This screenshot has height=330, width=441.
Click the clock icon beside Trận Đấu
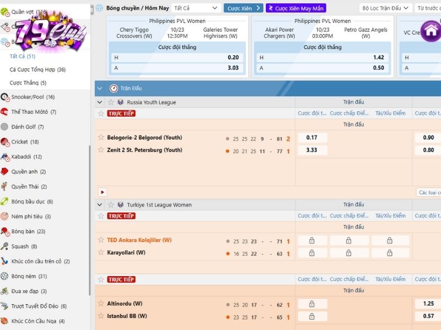click(114, 88)
